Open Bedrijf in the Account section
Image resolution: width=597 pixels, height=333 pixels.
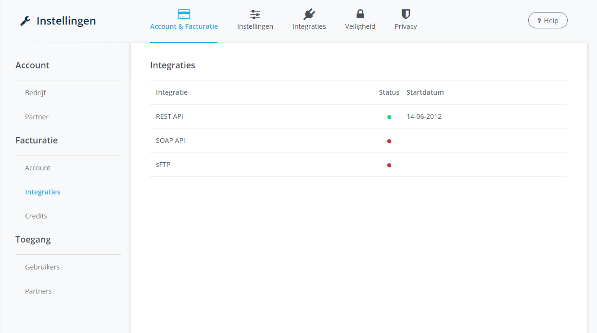(36, 93)
